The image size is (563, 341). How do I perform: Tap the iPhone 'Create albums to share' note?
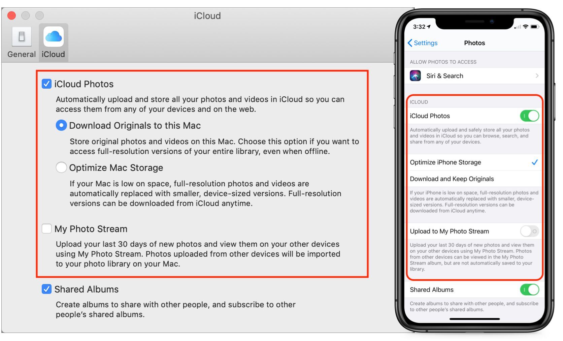(474, 306)
